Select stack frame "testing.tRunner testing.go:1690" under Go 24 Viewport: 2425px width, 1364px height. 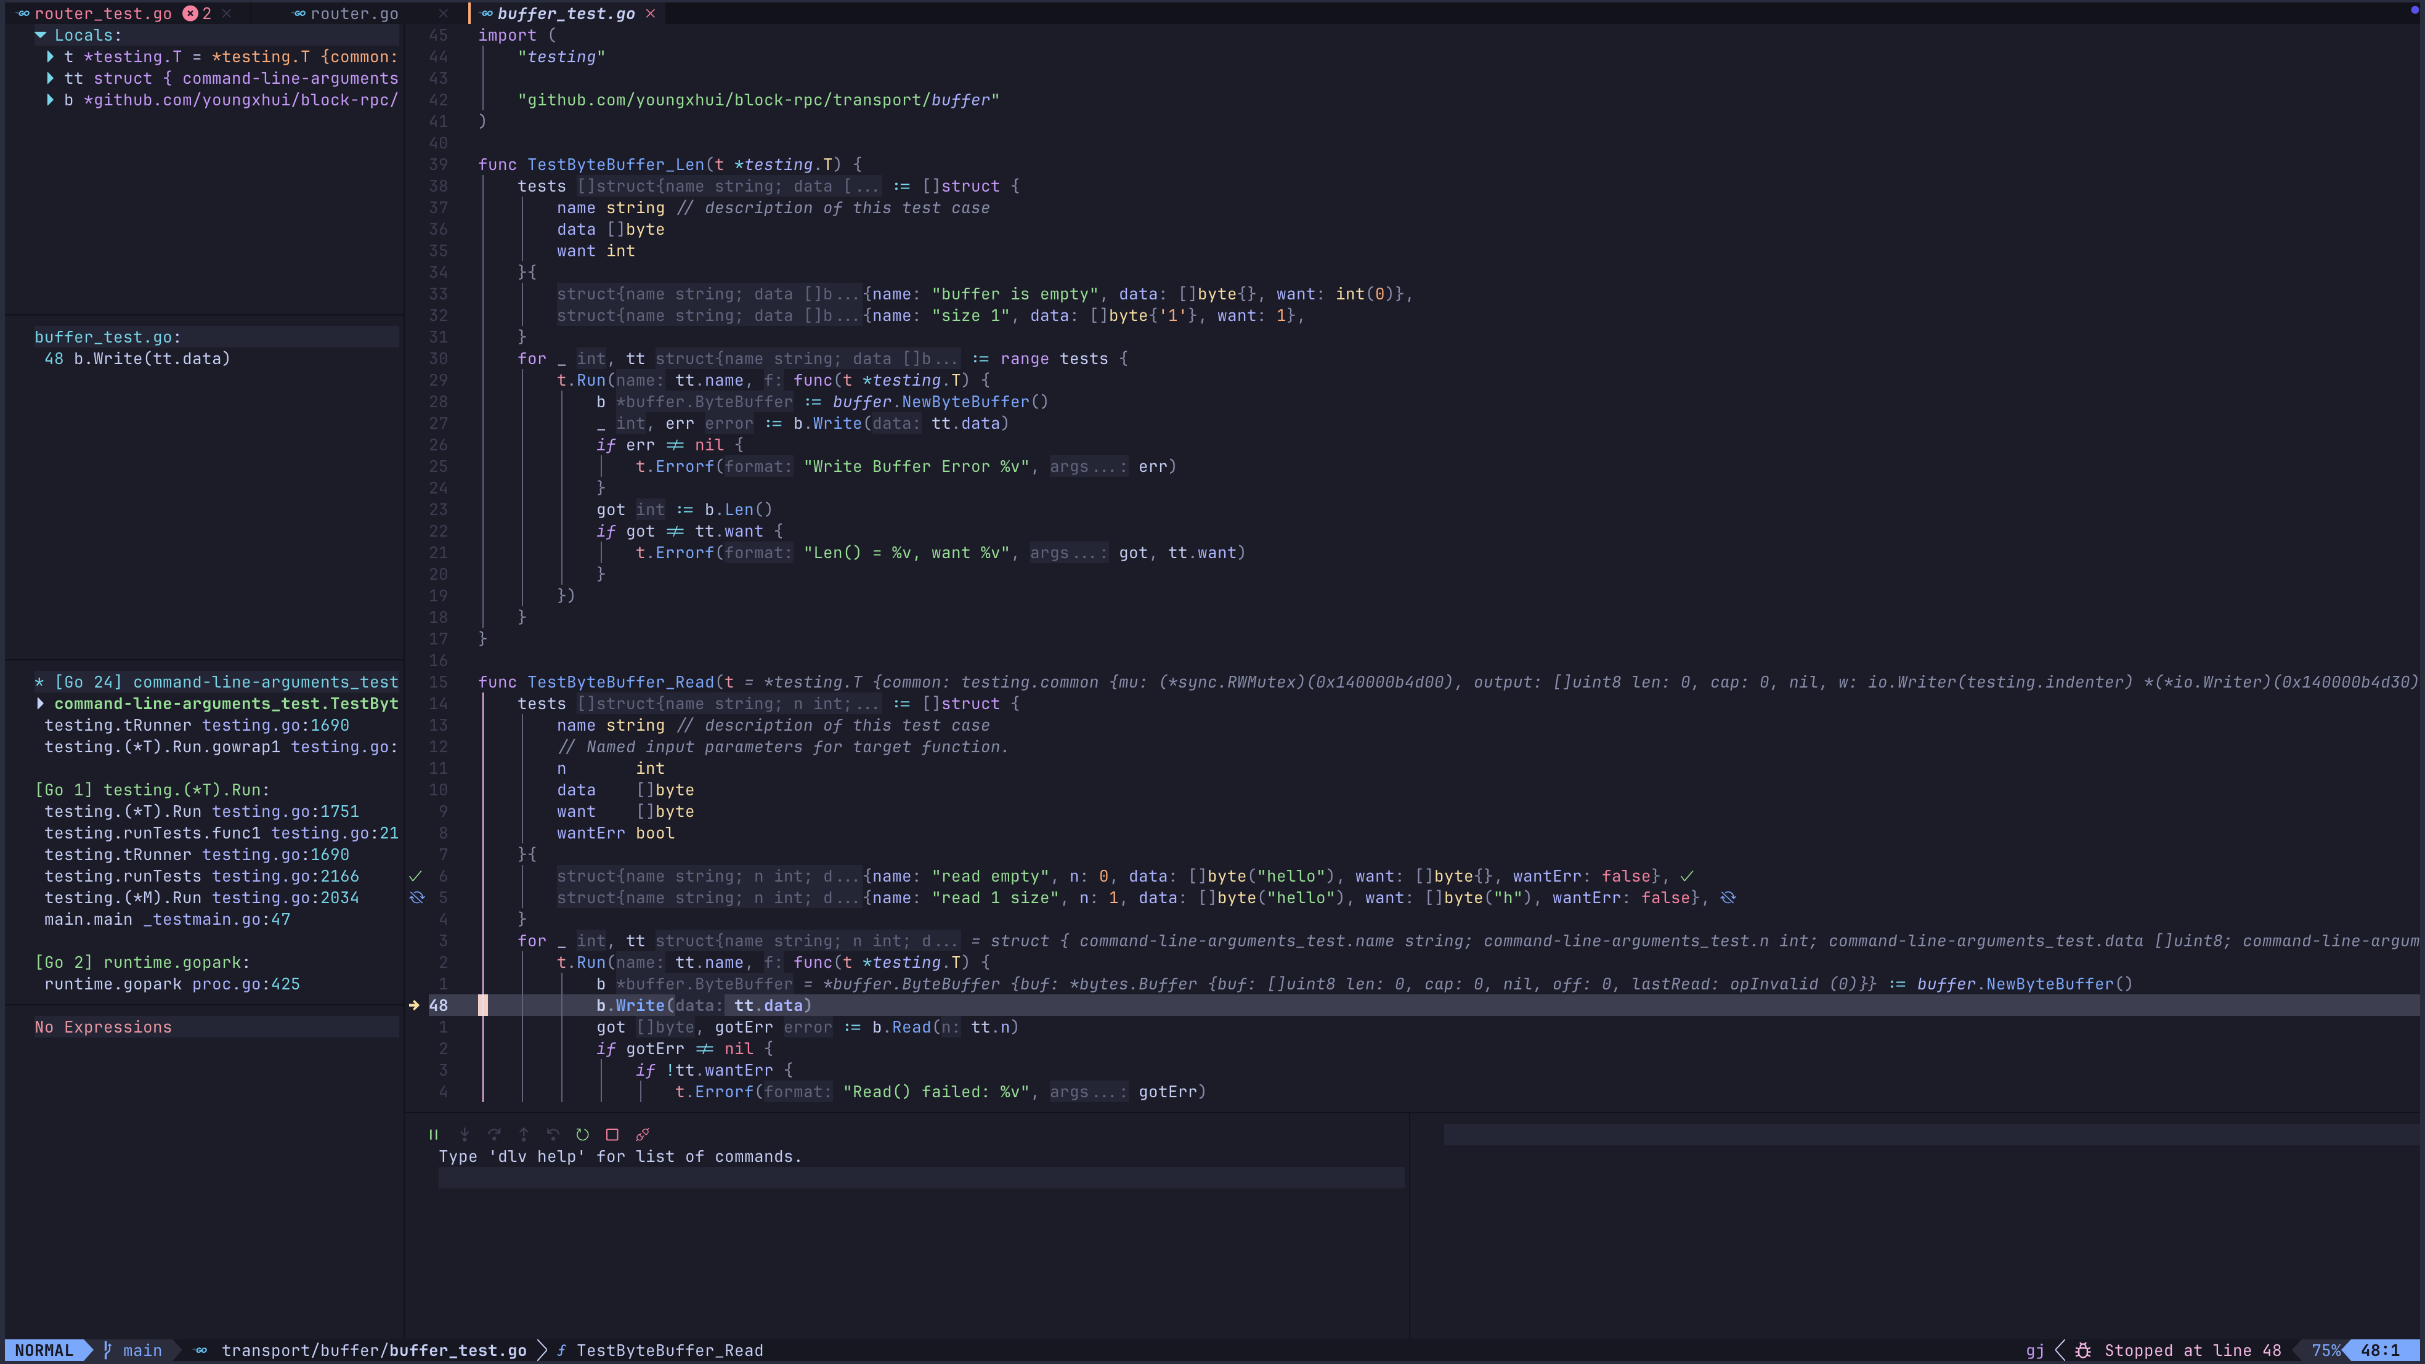point(197,725)
